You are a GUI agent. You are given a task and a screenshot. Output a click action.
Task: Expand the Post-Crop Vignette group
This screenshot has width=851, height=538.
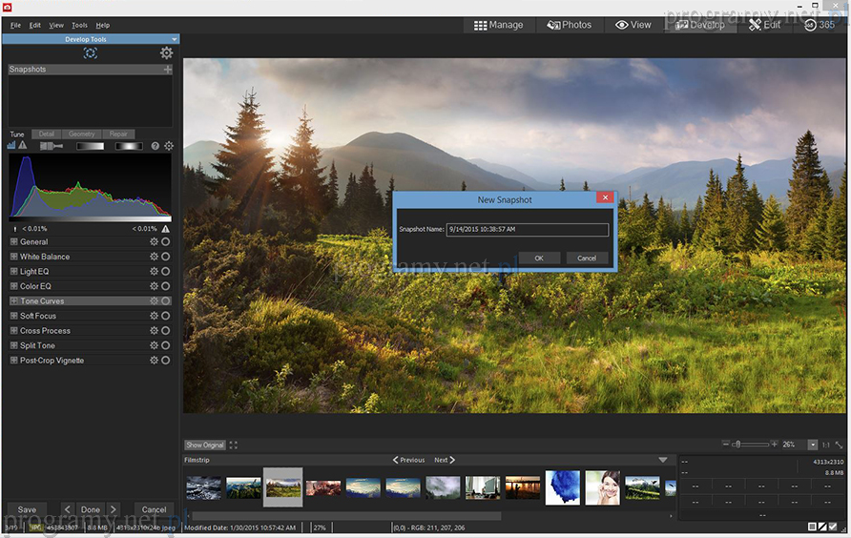[13, 361]
